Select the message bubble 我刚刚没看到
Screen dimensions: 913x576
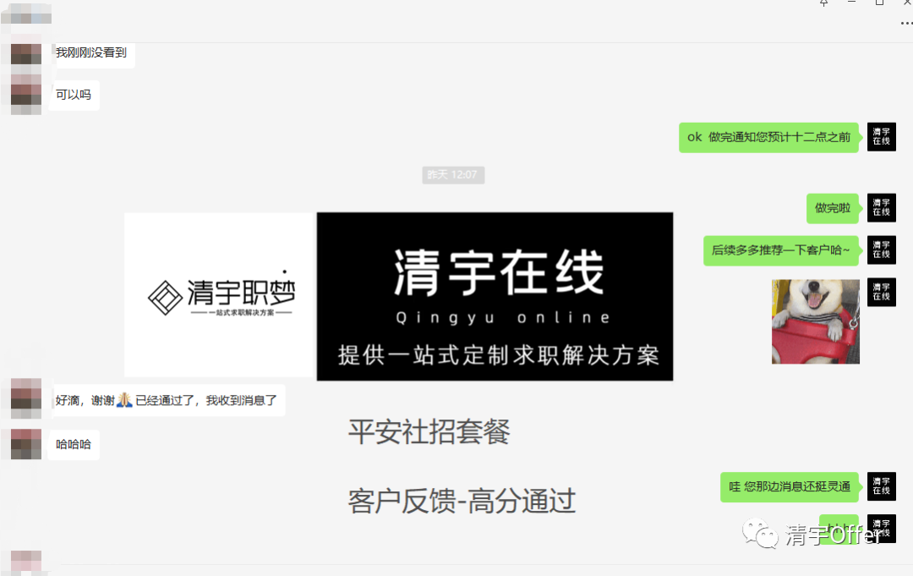coord(91,53)
